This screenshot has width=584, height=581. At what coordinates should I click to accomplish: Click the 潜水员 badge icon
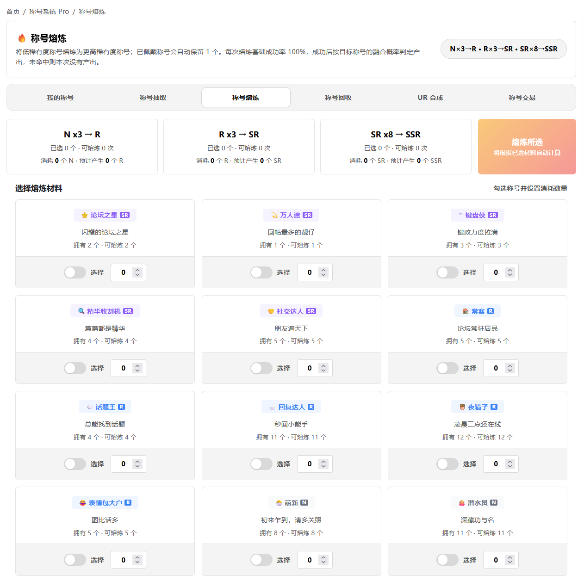pyautogui.click(x=461, y=503)
